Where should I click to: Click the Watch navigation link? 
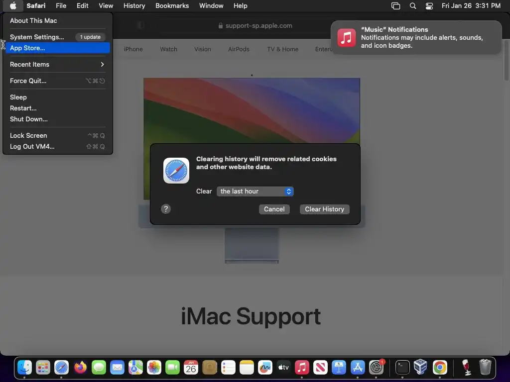(168, 49)
